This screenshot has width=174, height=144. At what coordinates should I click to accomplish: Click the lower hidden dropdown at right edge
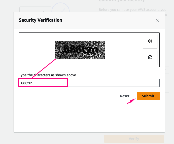tap(167, 89)
